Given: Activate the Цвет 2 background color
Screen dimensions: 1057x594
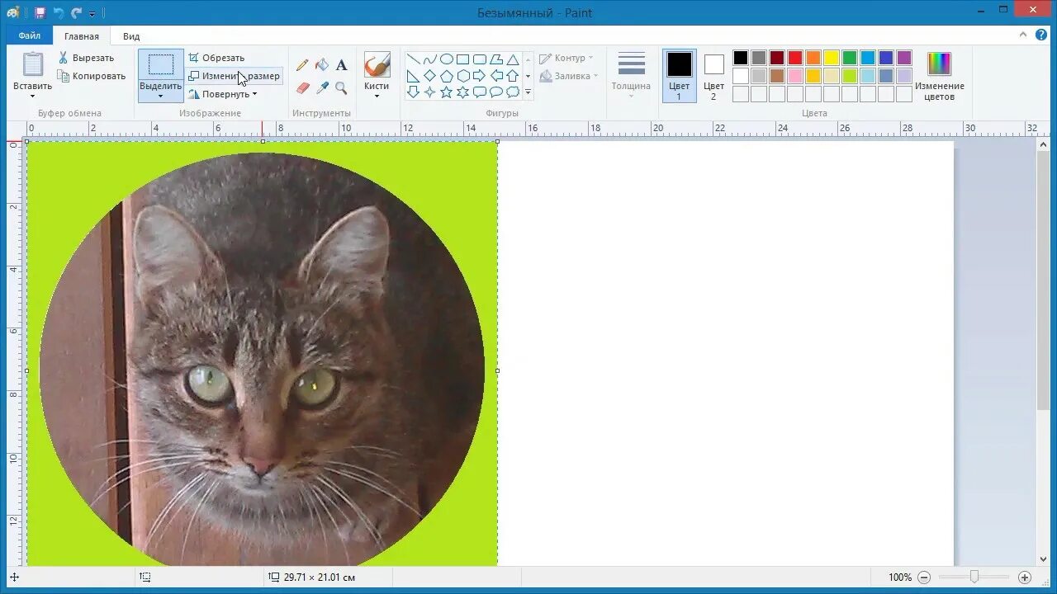Looking at the screenshot, I should (714, 76).
